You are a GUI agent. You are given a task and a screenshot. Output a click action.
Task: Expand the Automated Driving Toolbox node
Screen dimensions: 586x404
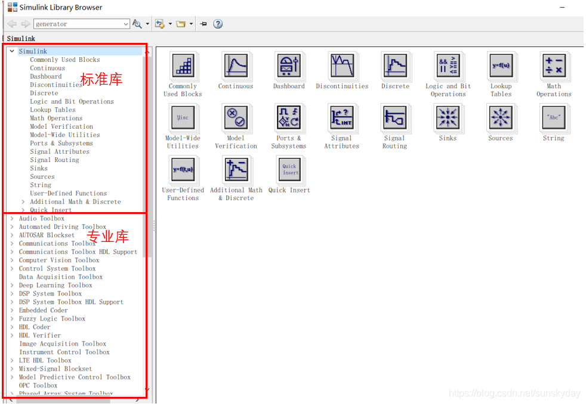12,227
